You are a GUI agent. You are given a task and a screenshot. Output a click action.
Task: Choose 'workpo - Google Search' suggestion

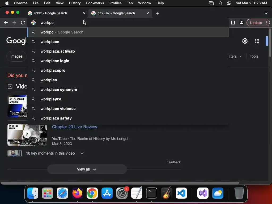128,32
